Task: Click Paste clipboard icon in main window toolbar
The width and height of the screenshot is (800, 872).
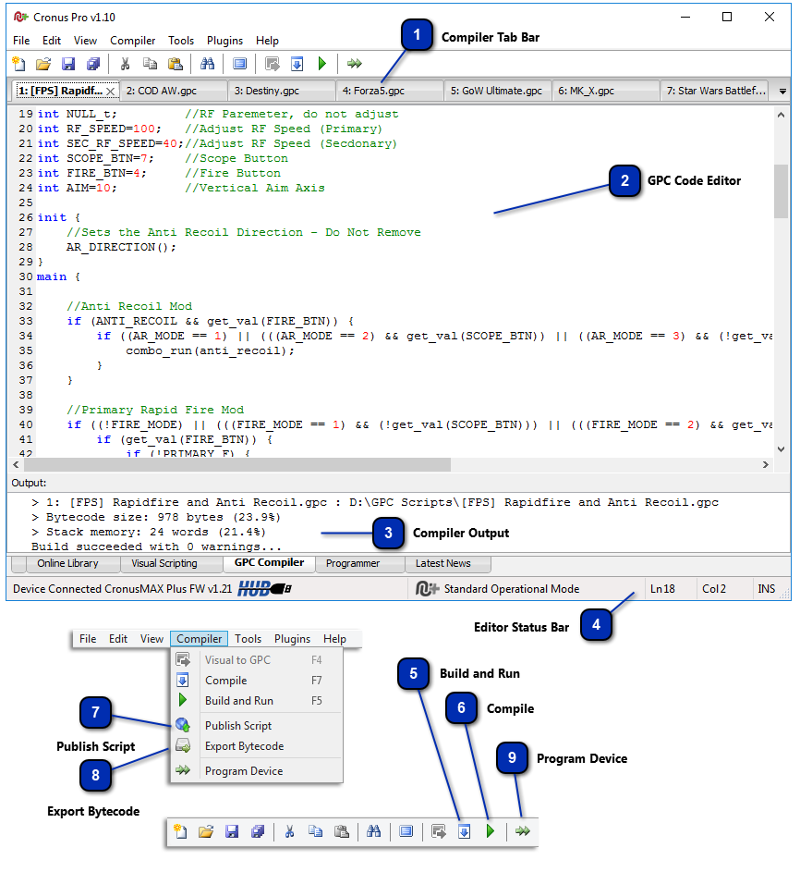Action: click(x=175, y=64)
